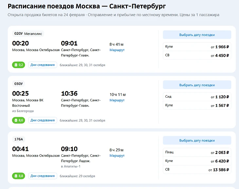Click train number 030У label
239x189 pixels.
(x=18, y=84)
